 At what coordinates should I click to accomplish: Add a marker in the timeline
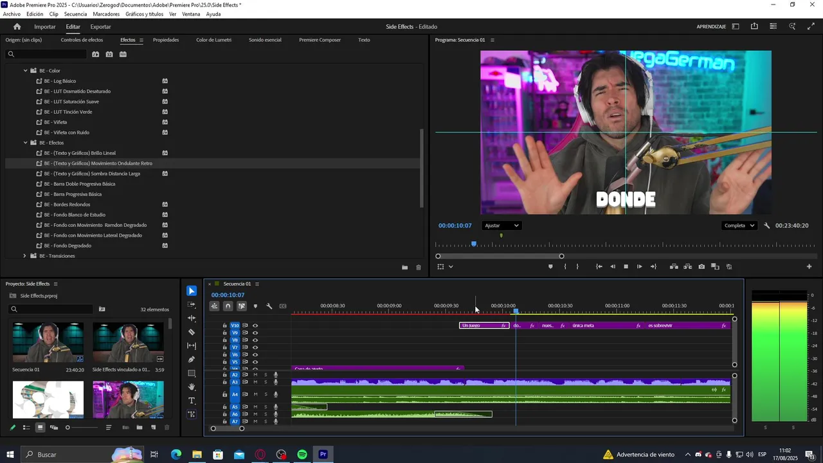[255, 306]
